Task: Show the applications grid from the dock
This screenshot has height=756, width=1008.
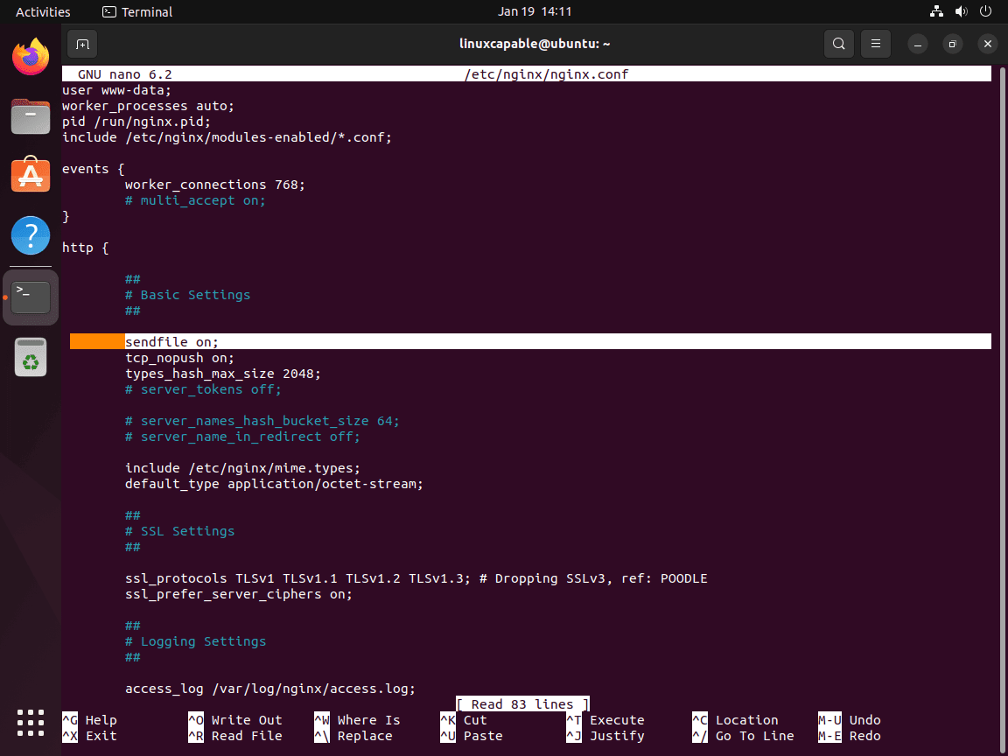Action: click(x=31, y=723)
